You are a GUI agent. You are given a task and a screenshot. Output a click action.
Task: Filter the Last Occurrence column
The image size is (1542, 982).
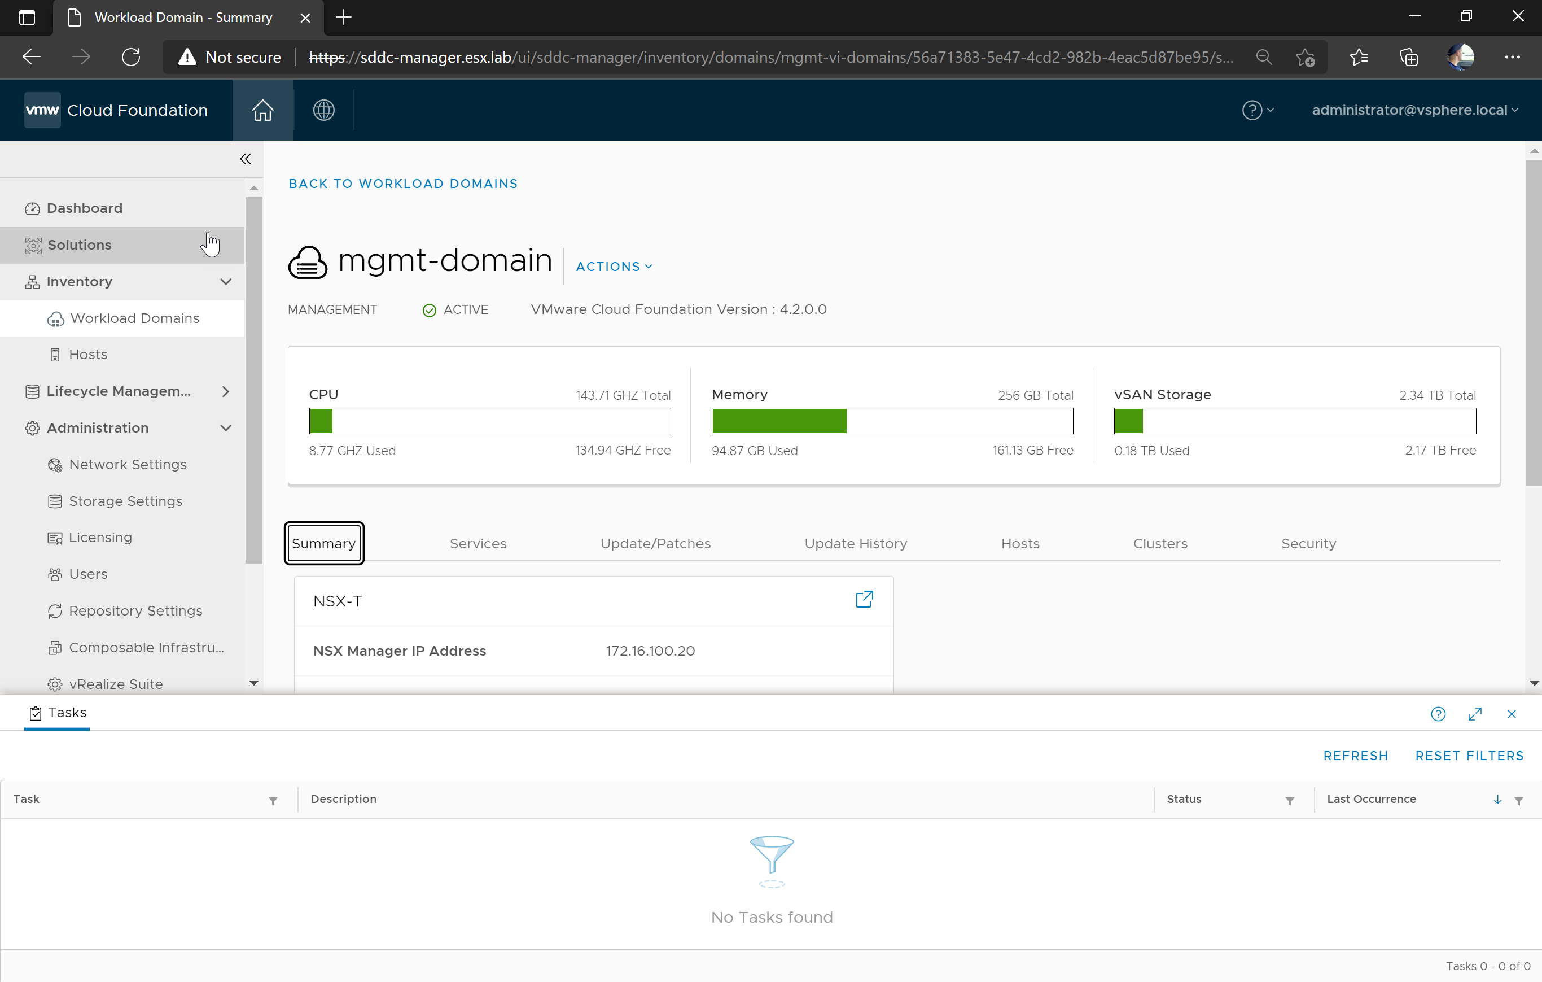coord(1518,801)
